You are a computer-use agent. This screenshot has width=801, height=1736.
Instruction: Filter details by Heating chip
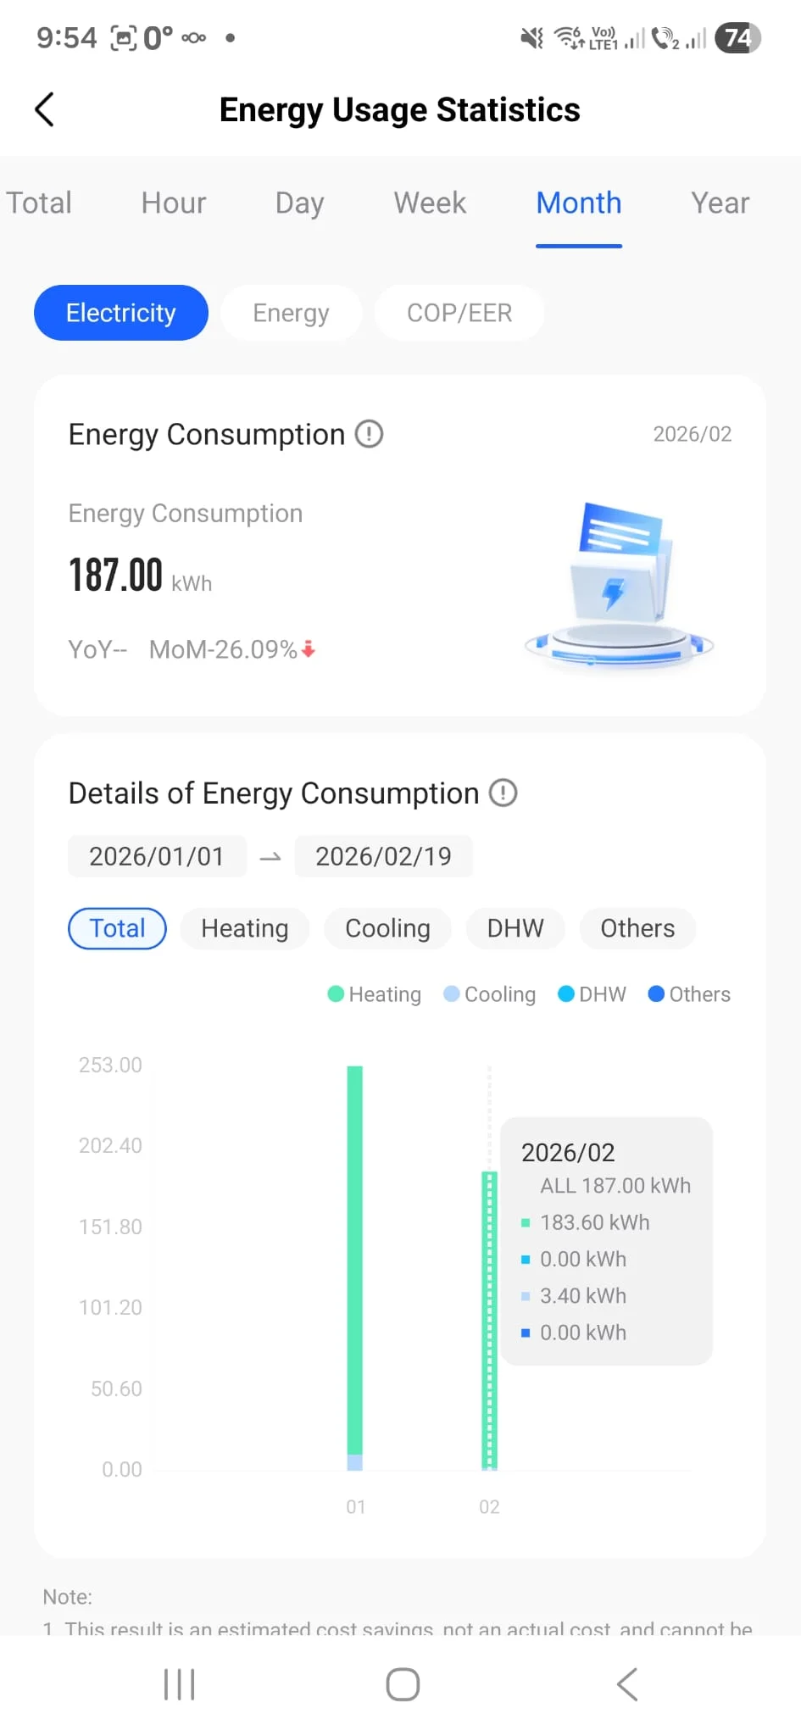pyautogui.click(x=244, y=928)
